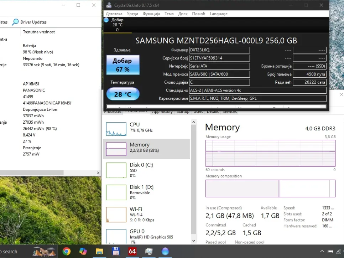Click the 37037 mWh designed capacity value
The height and width of the screenshot is (258, 344).
33,116
